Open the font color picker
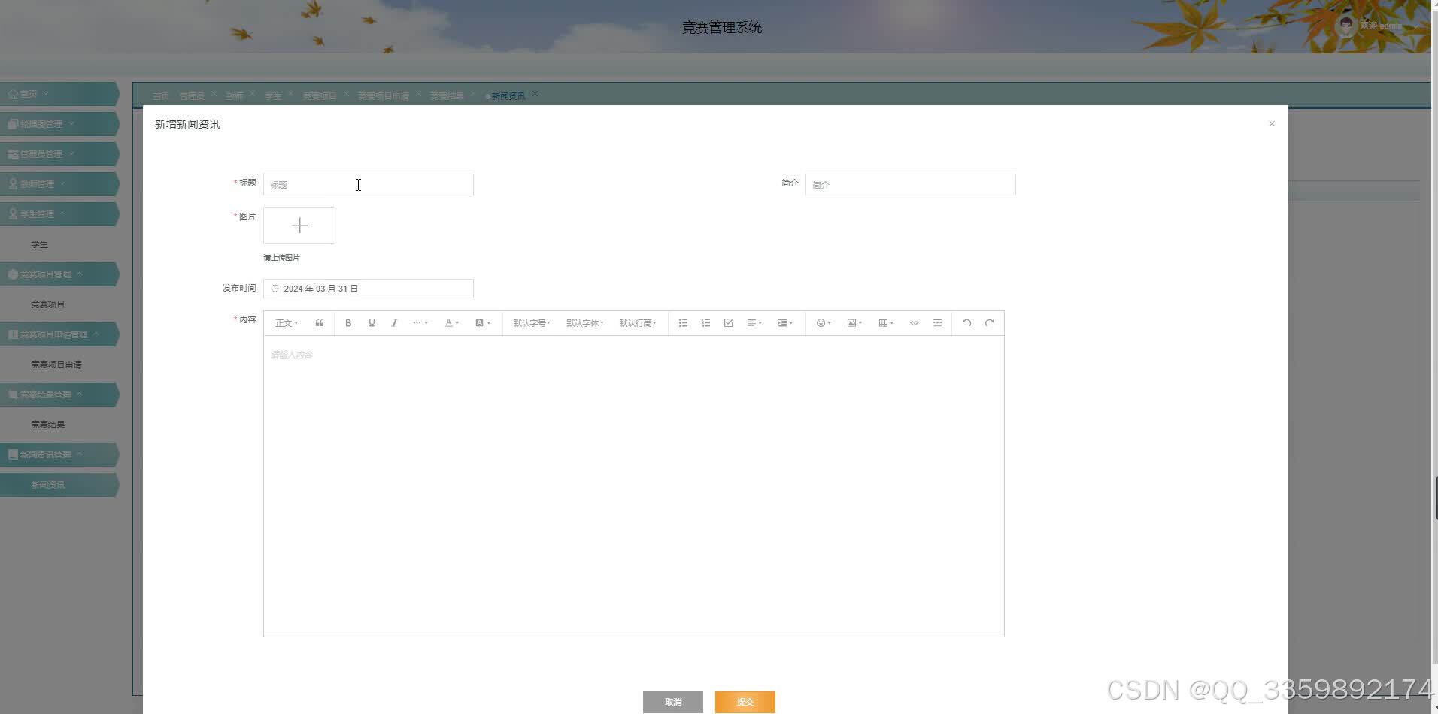Image resolution: width=1438 pixels, height=714 pixels. click(x=451, y=323)
